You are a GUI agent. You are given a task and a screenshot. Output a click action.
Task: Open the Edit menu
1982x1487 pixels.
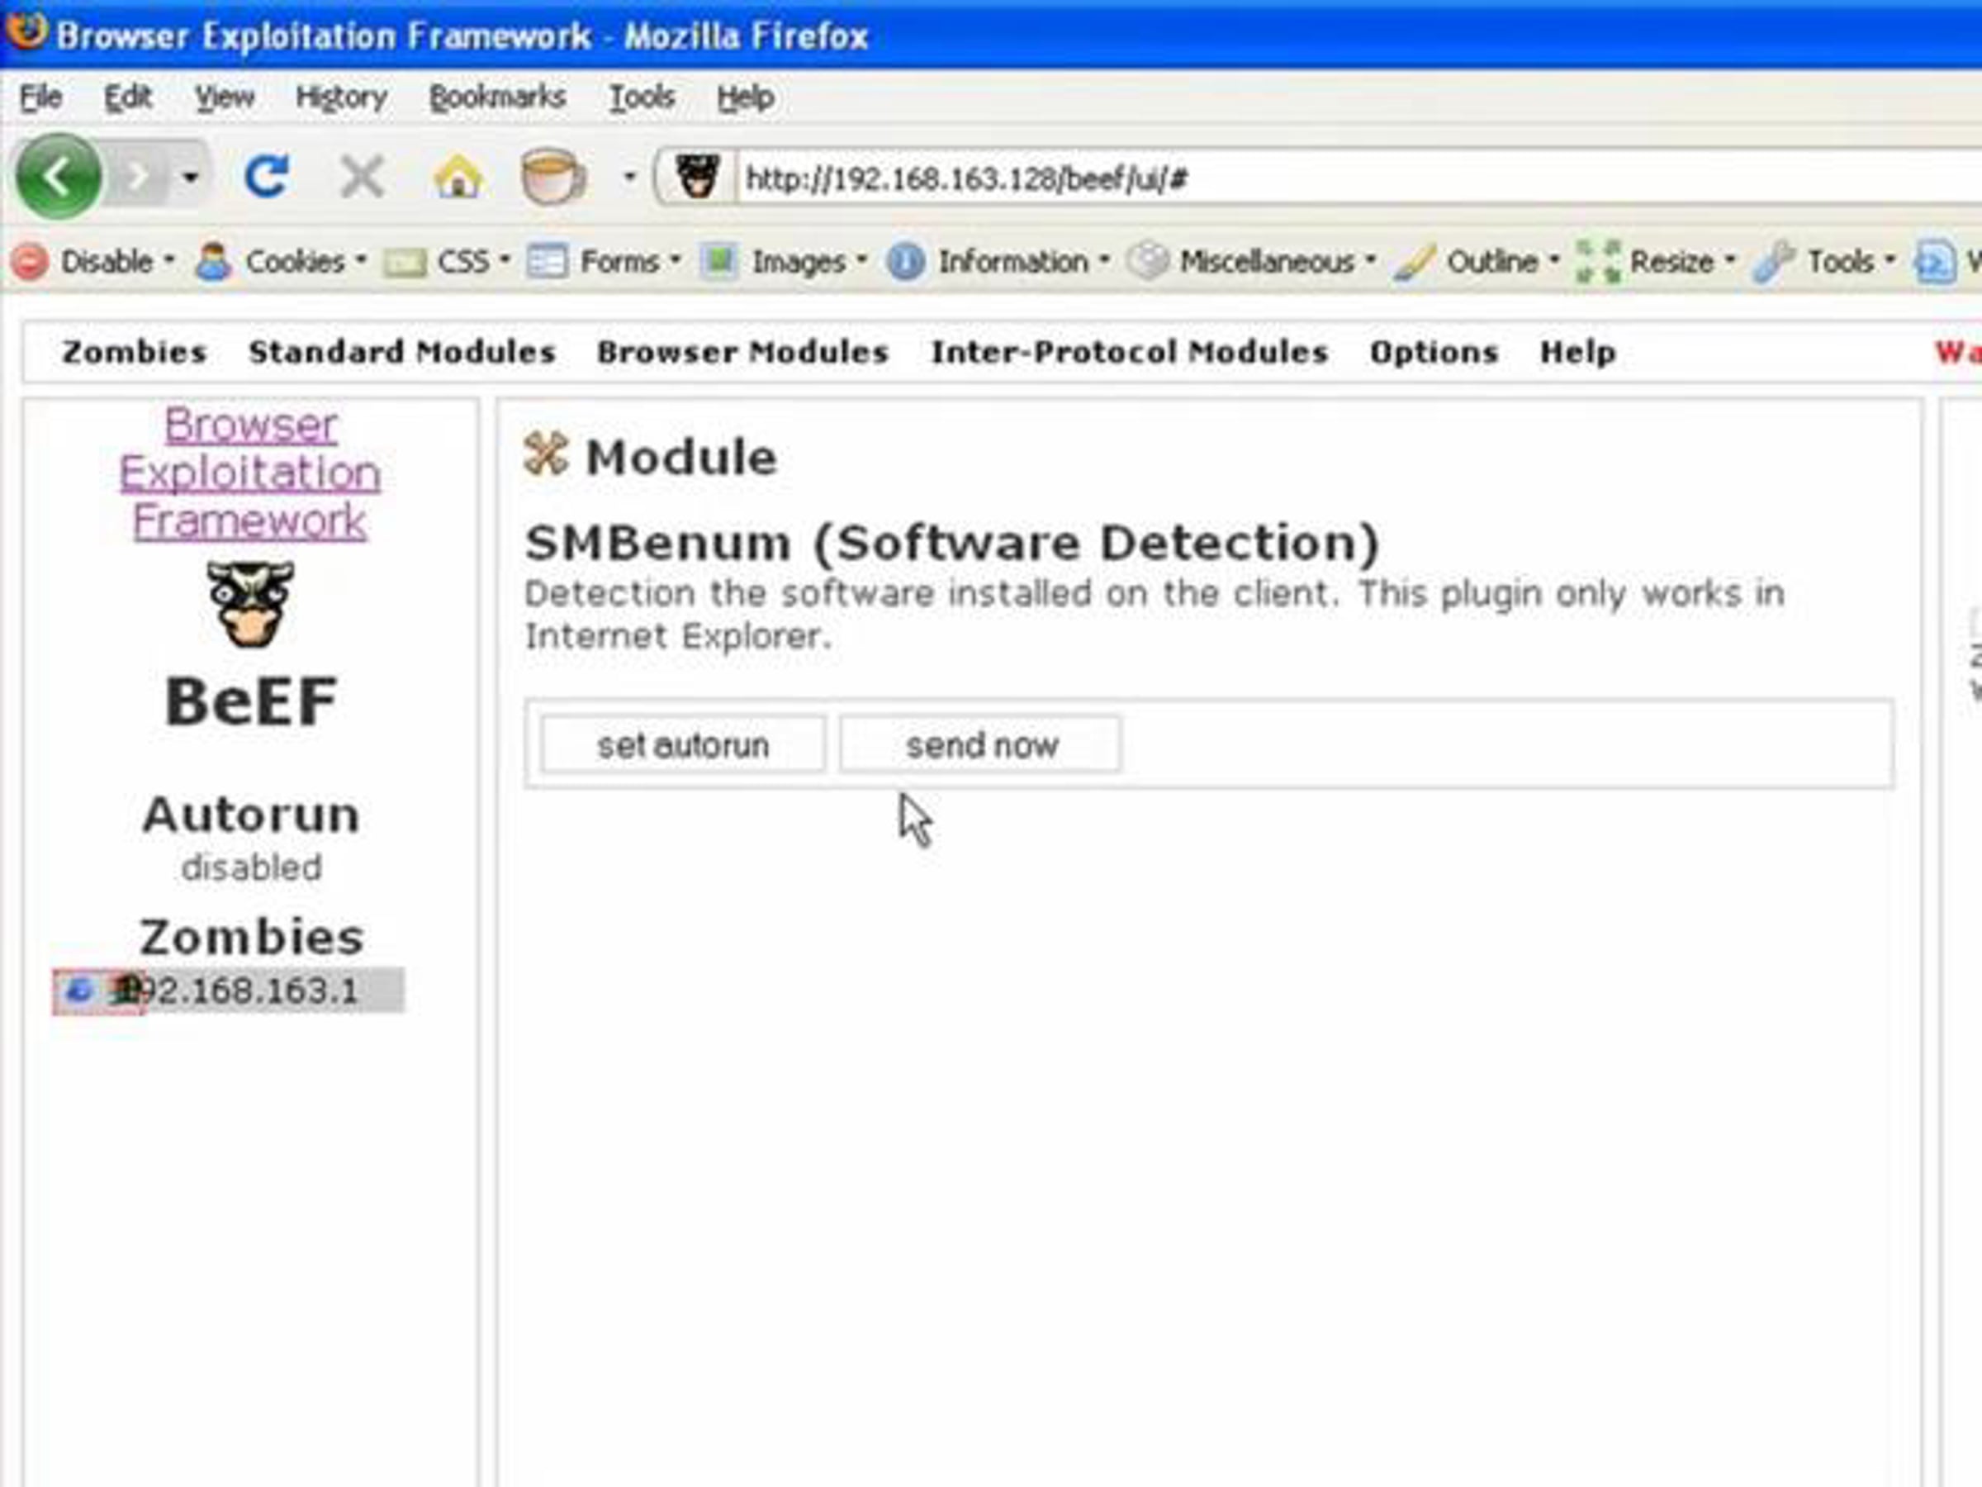coord(128,97)
